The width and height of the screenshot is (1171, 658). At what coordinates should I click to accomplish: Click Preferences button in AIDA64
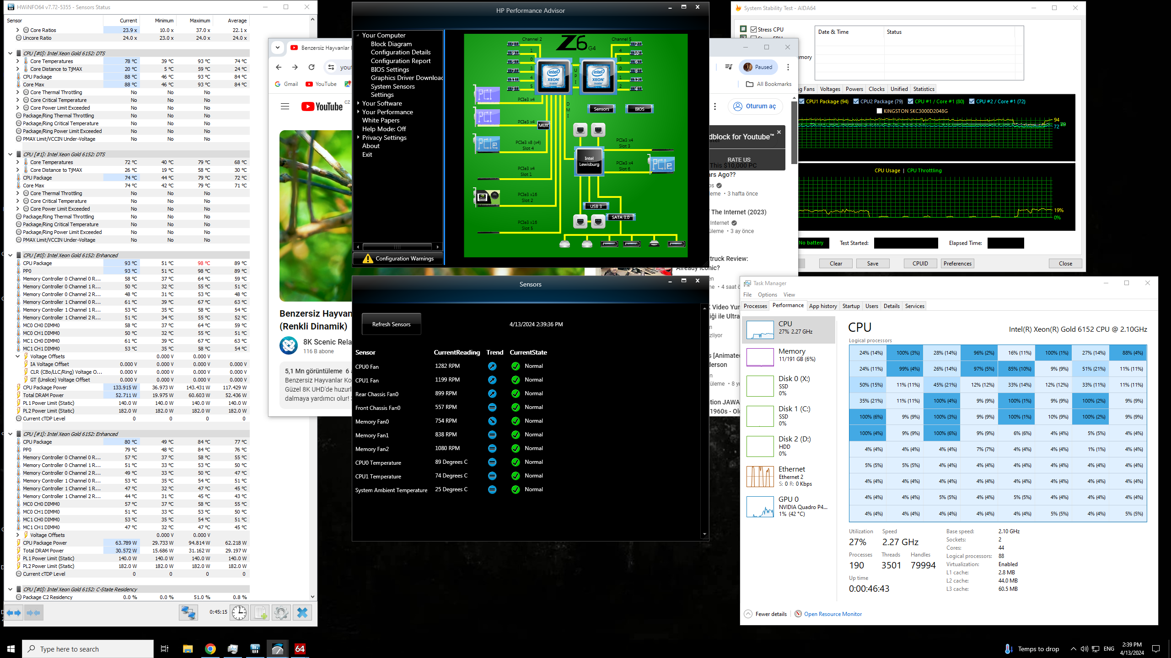coord(957,263)
